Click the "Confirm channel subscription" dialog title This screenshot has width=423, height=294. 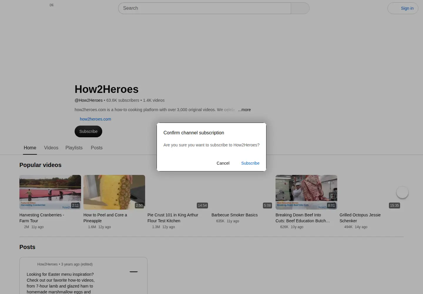tap(194, 133)
